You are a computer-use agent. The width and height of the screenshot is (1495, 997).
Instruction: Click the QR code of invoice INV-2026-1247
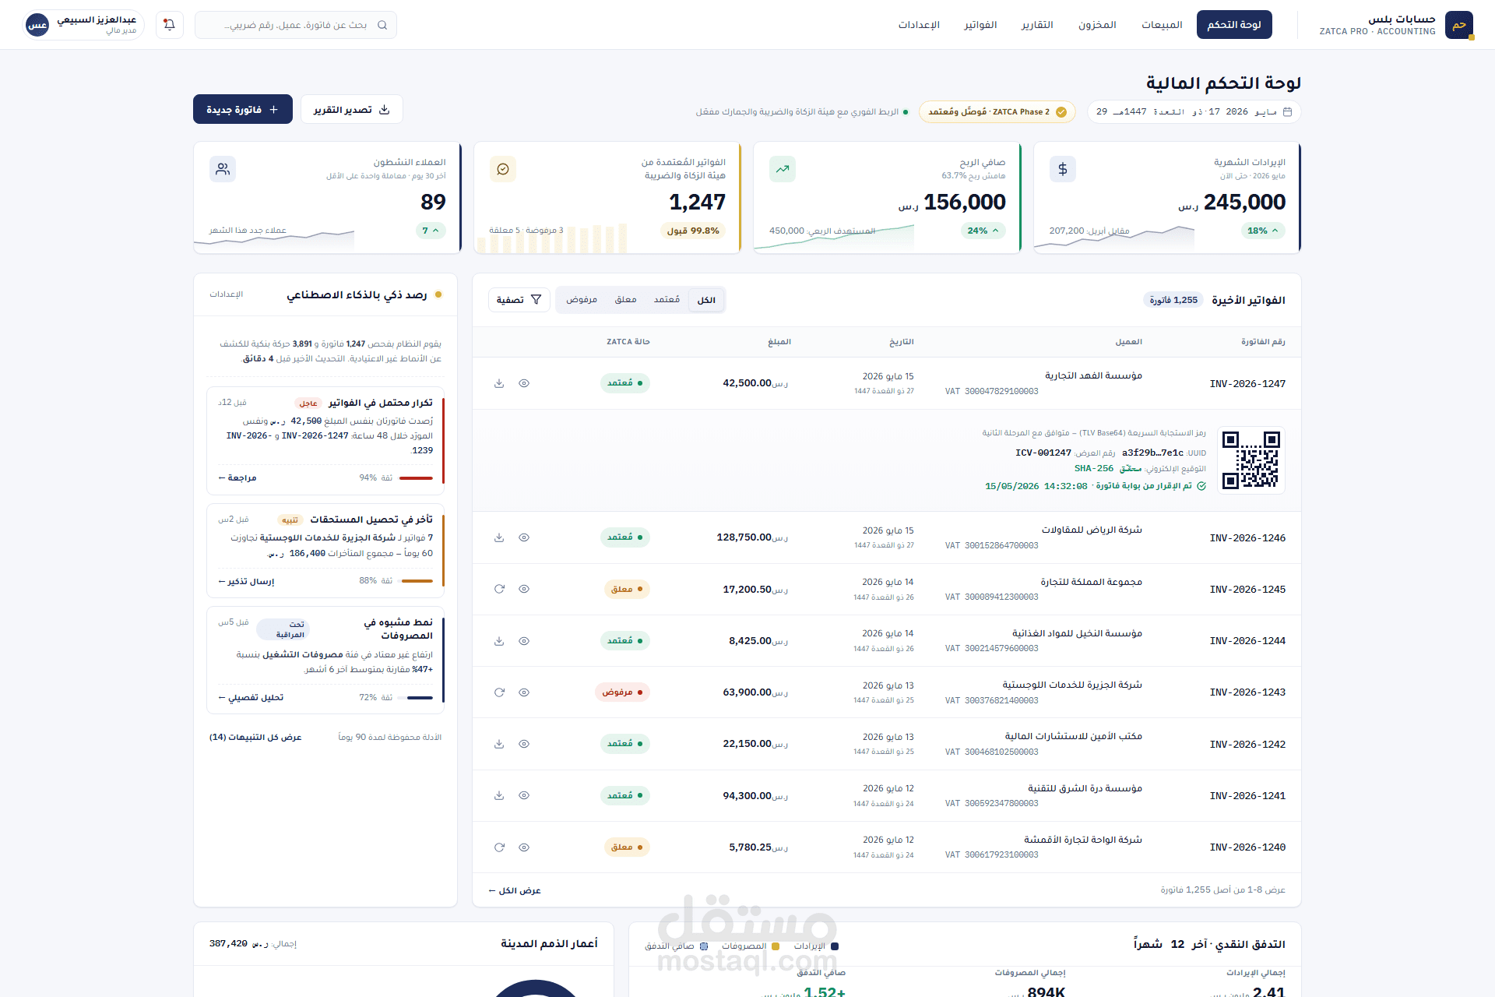(x=1251, y=460)
